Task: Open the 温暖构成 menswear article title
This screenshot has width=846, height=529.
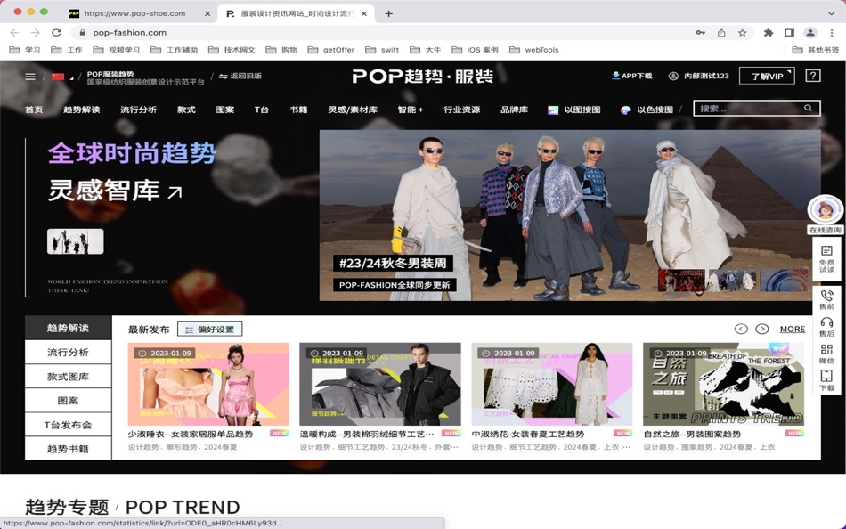Action: click(x=367, y=434)
